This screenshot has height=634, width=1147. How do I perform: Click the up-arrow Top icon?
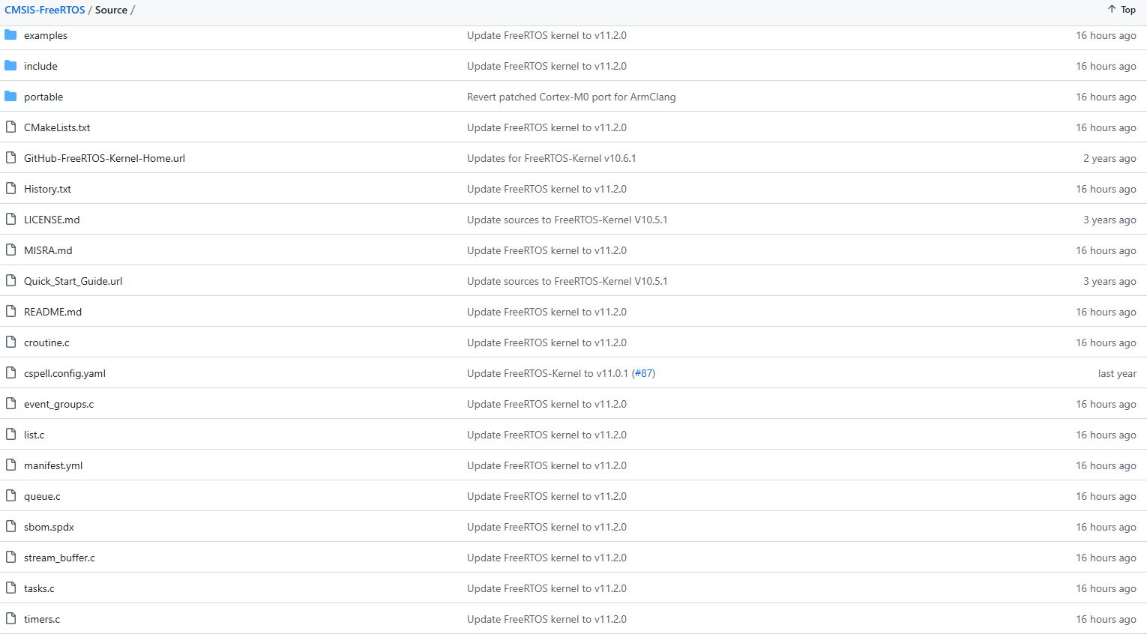[1112, 10]
